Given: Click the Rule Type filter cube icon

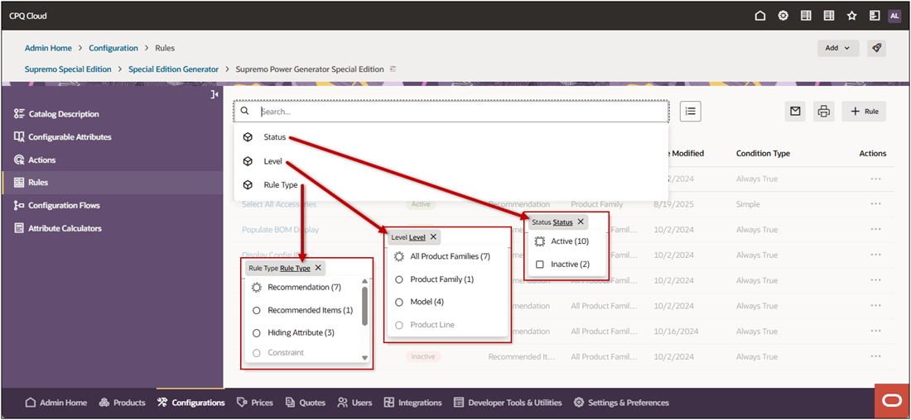Looking at the screenshot, I should click(248, 185).
